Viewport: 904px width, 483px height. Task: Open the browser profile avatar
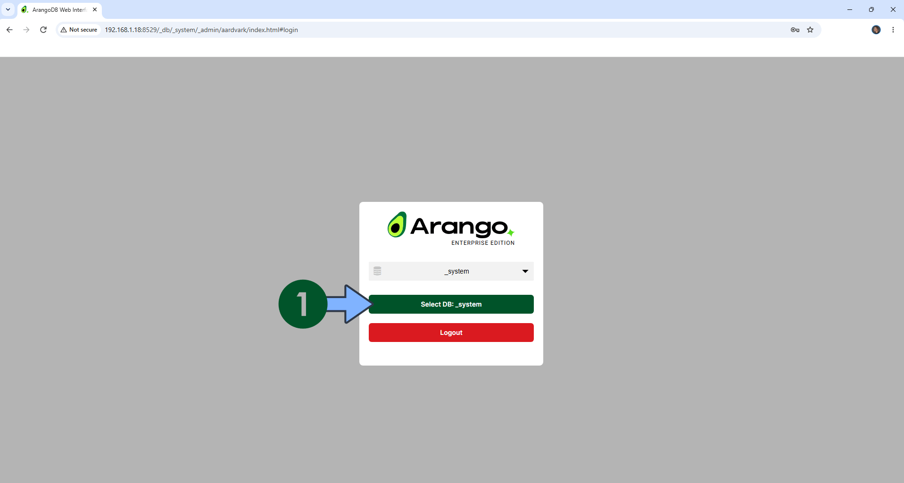tap(876, 30)
